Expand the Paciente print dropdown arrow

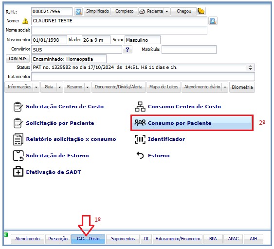click(167, 12)
